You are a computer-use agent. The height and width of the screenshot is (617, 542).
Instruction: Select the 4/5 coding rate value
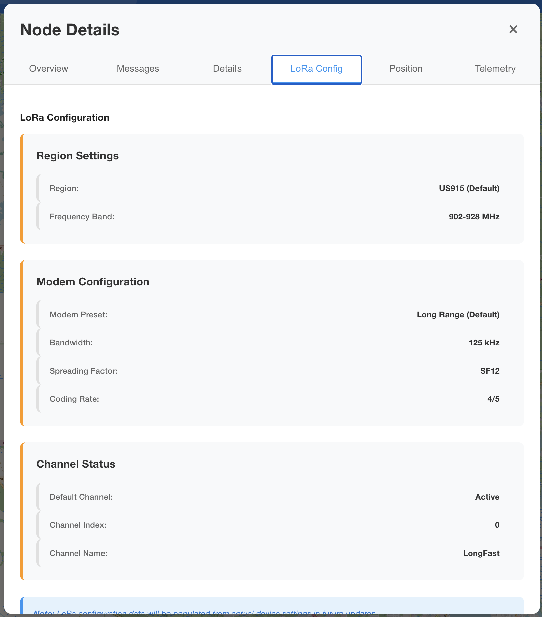point(493,399)
